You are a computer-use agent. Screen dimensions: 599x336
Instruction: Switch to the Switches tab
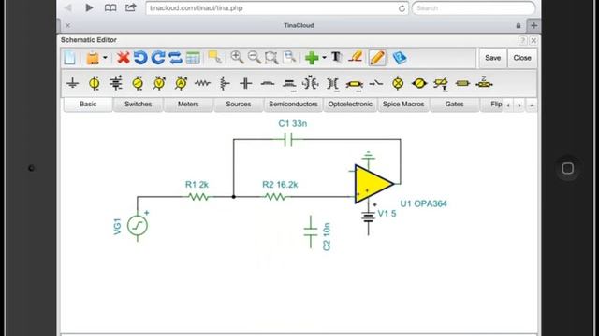pyautogui.click(x=138, y=105)
